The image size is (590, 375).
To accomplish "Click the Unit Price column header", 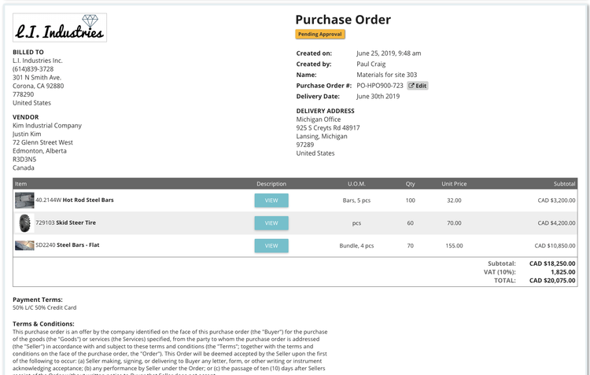I will click(454, 184).
